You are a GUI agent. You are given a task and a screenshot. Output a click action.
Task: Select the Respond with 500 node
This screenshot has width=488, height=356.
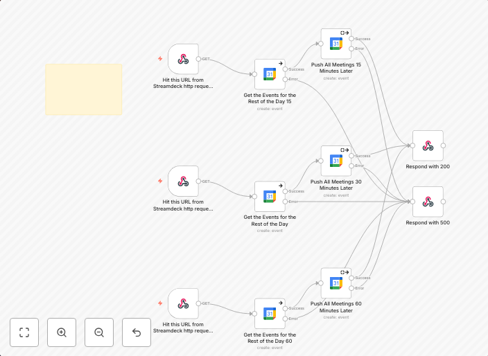coord(428,202)
